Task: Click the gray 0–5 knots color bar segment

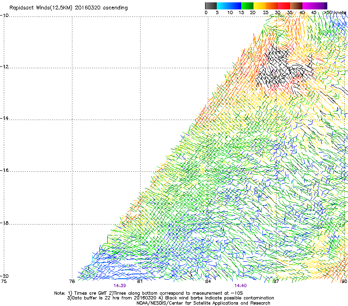Action: [x=211, y=6]
